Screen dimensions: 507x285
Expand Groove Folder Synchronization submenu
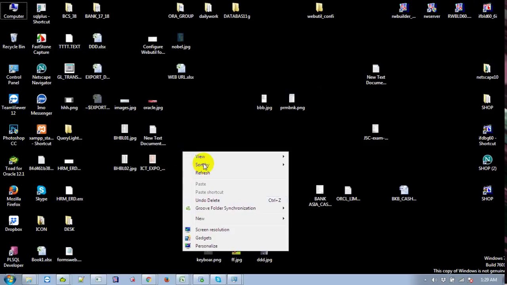click(236, 208)
